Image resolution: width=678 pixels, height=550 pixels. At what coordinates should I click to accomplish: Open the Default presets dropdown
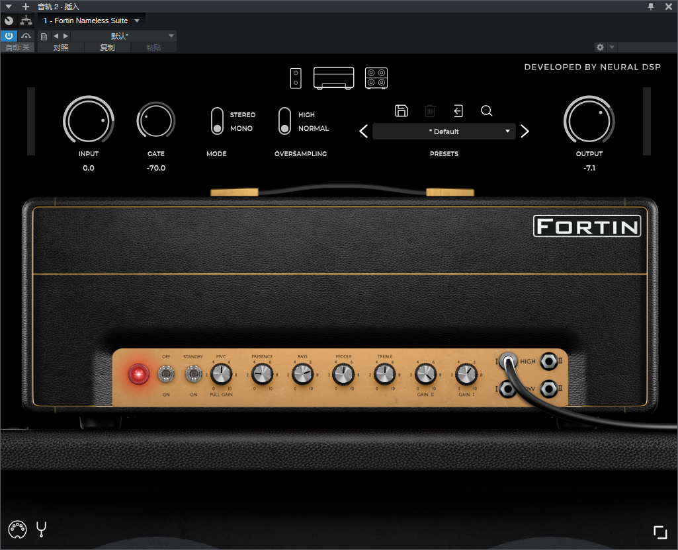point(444,132)
